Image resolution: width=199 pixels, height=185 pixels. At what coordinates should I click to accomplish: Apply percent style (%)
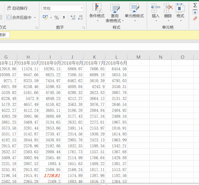[x=57, y=17]
